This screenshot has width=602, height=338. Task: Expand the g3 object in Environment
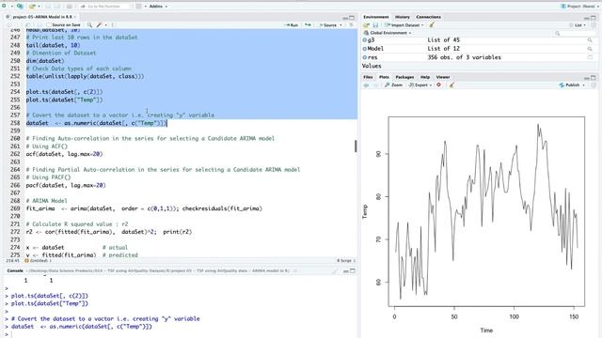pos(365,39)
